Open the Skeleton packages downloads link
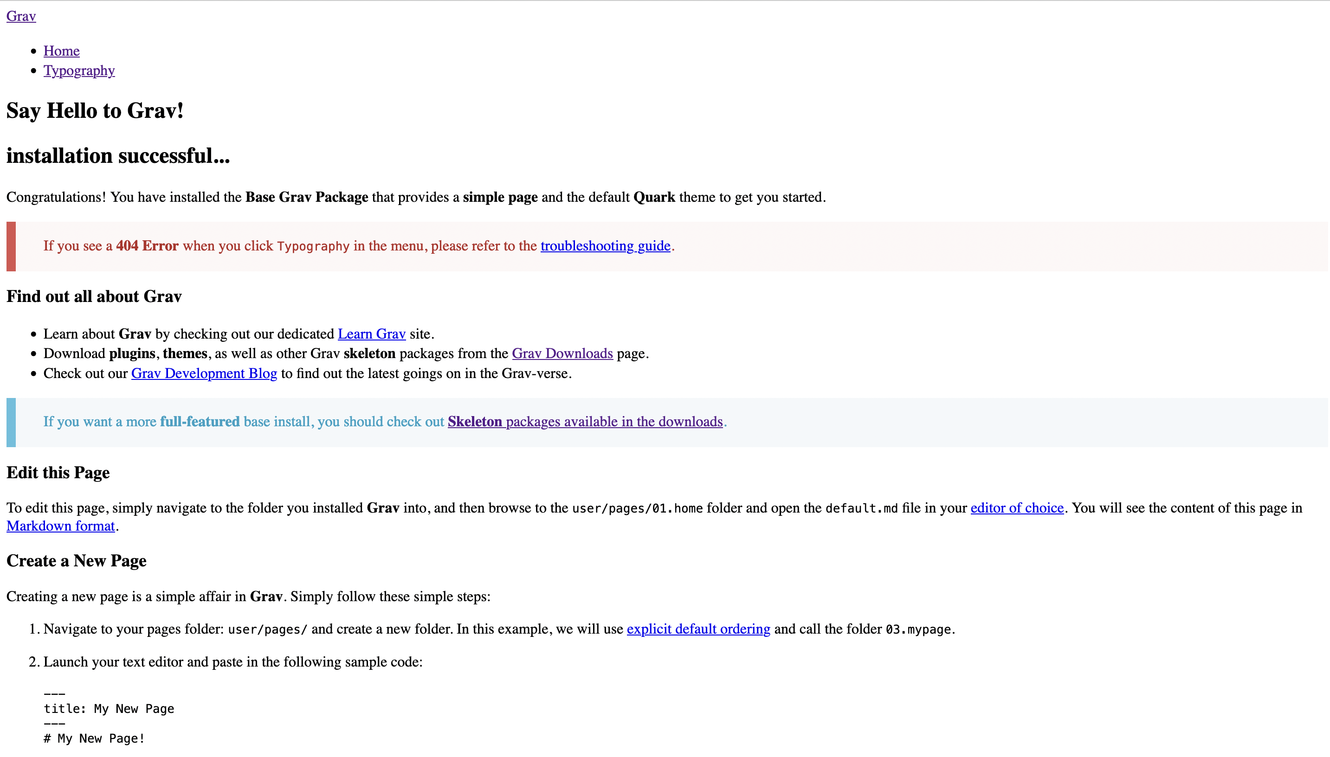 585,422
